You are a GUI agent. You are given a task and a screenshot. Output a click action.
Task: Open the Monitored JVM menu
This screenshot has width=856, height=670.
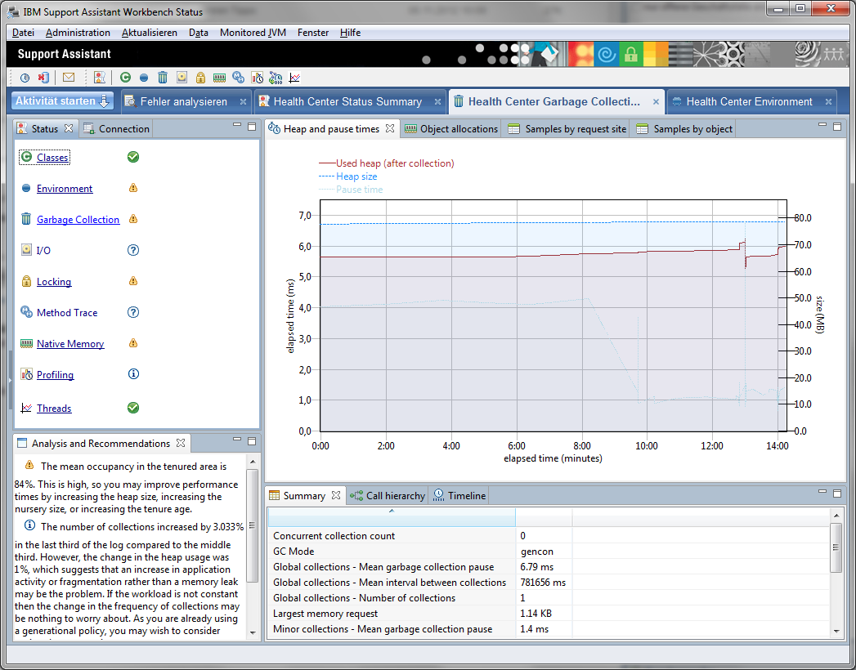click(x=253, y=33)
